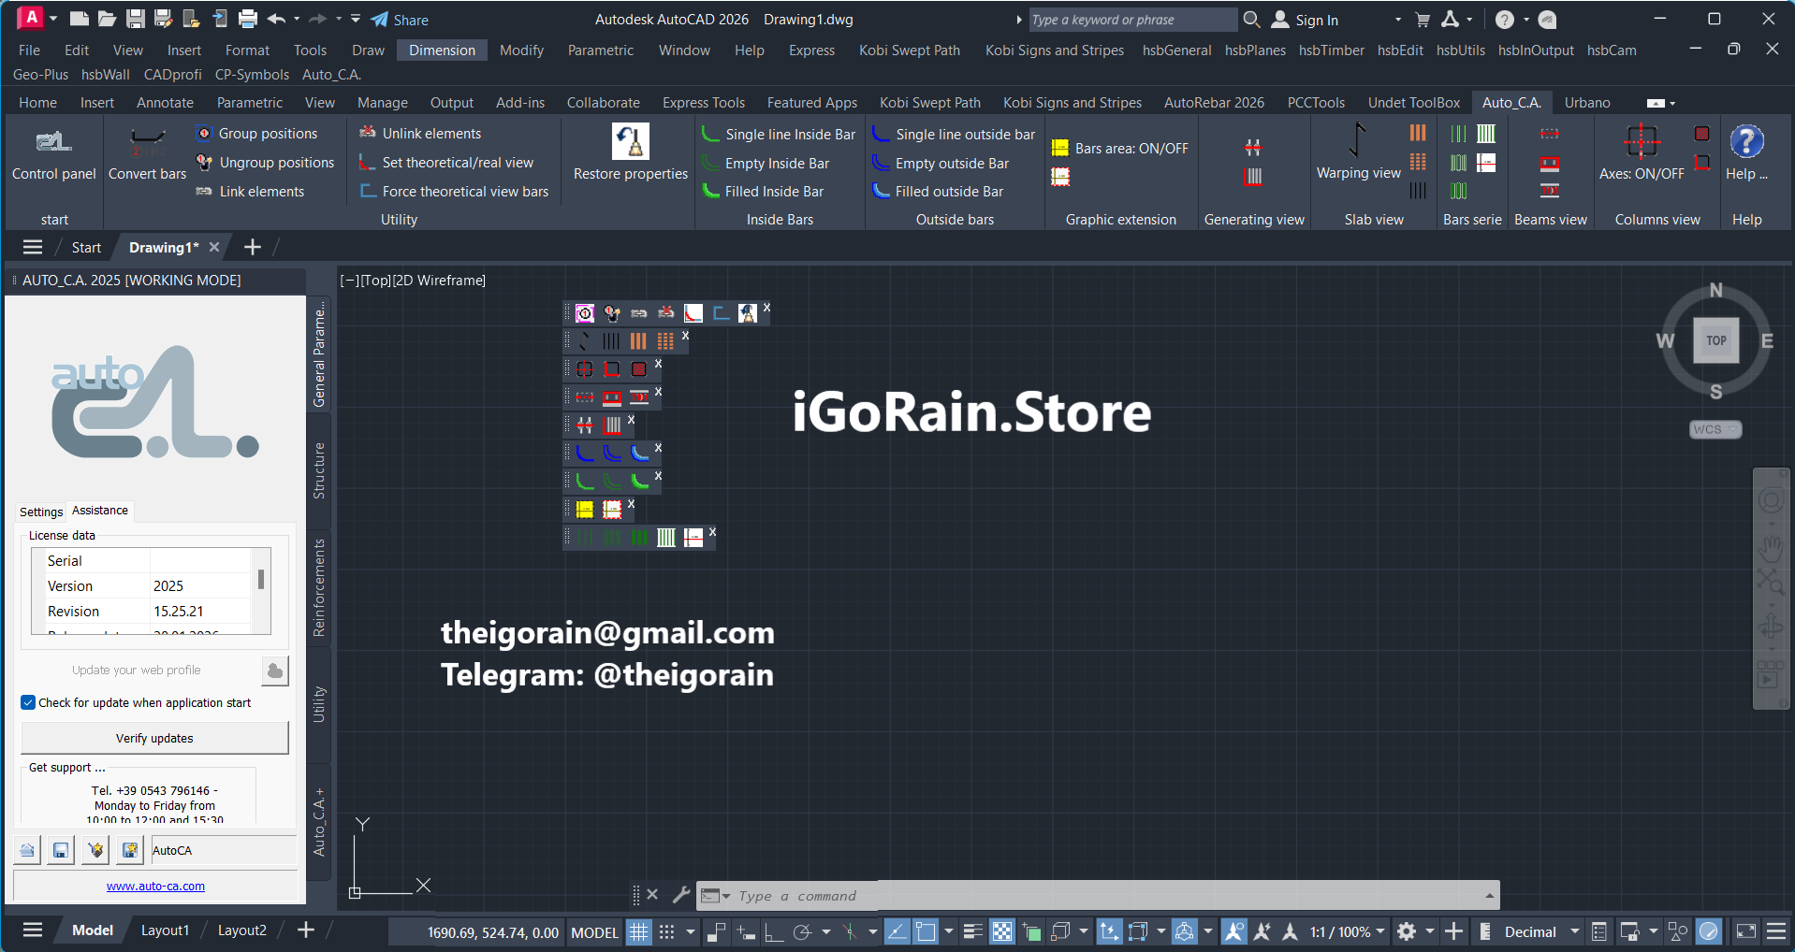
Task: Toggle Bars area: ON/OFF
Action: (1120, 149)
